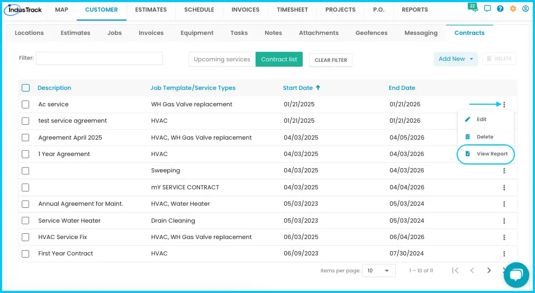Check the Agreement April 2025 checkbox
The image size is (535, 293).
pos(25,138)
